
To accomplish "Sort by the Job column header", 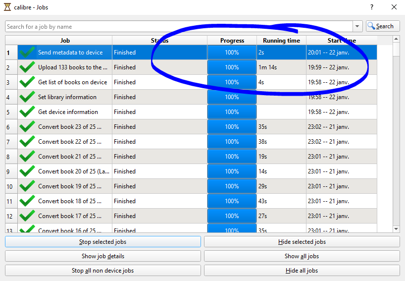I will [65, 40].
